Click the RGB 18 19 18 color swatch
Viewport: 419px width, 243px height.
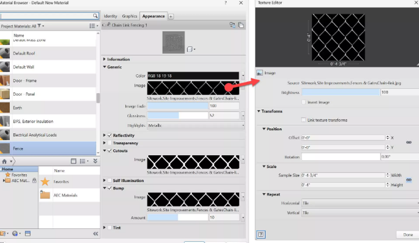click(x=193, y=76)
